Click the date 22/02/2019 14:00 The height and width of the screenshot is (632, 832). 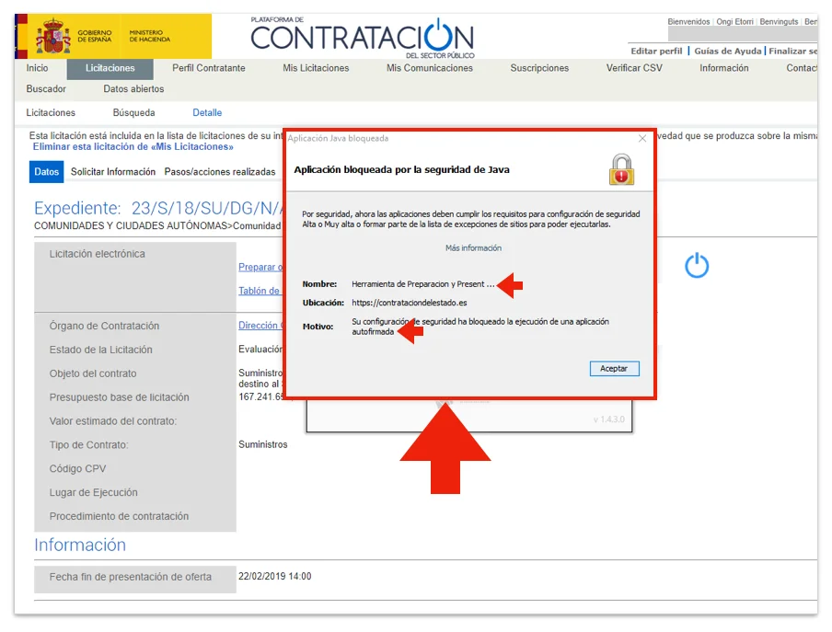pyautogui.click(x=275, y=576)
